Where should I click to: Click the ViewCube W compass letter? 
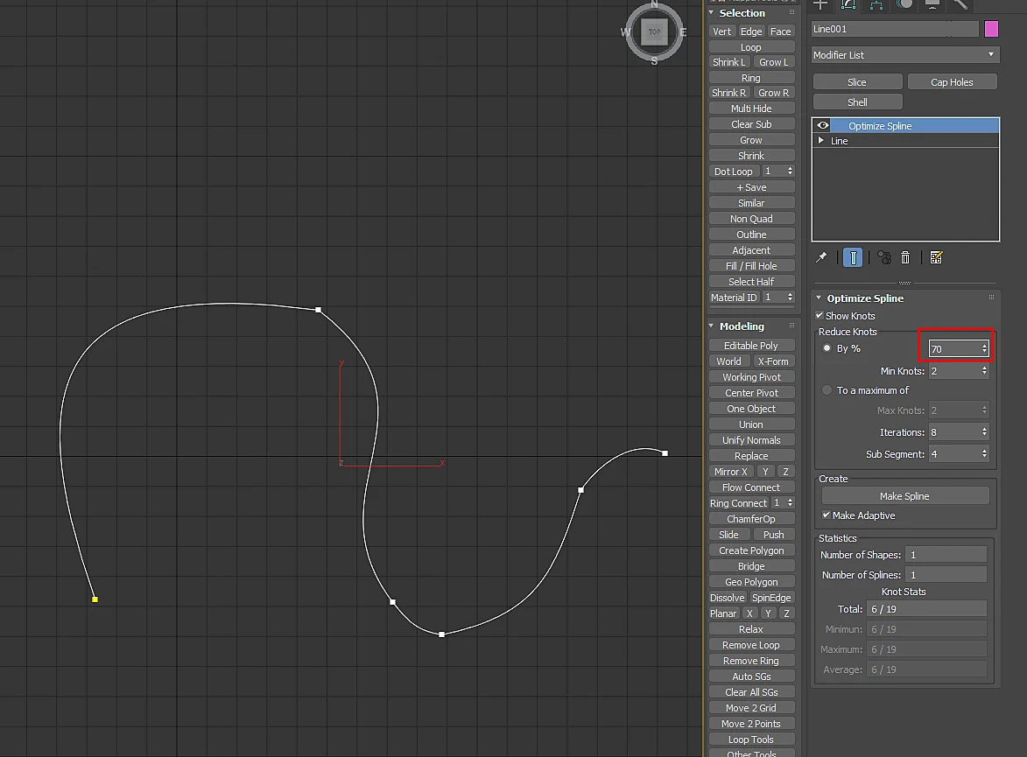[x=625, y=32]
